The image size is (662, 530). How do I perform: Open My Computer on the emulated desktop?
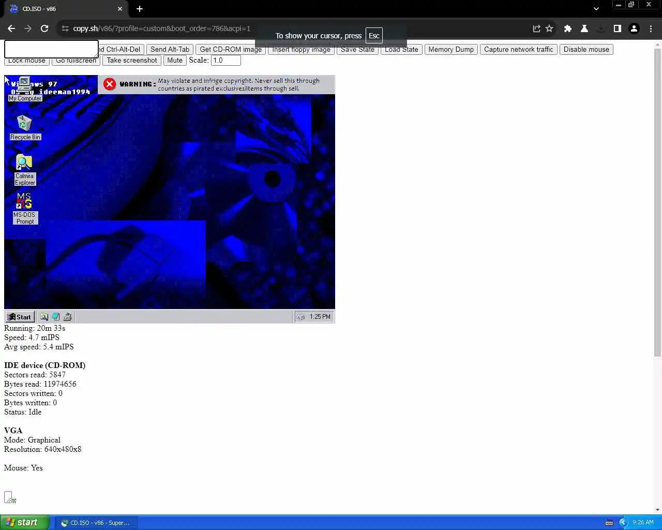point(24,89)
